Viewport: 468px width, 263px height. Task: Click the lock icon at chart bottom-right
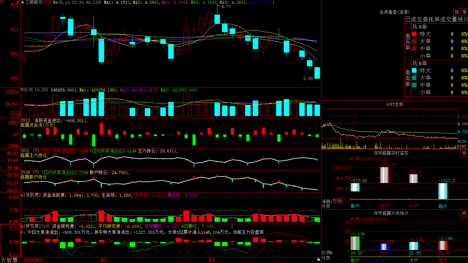click(319, 259)
